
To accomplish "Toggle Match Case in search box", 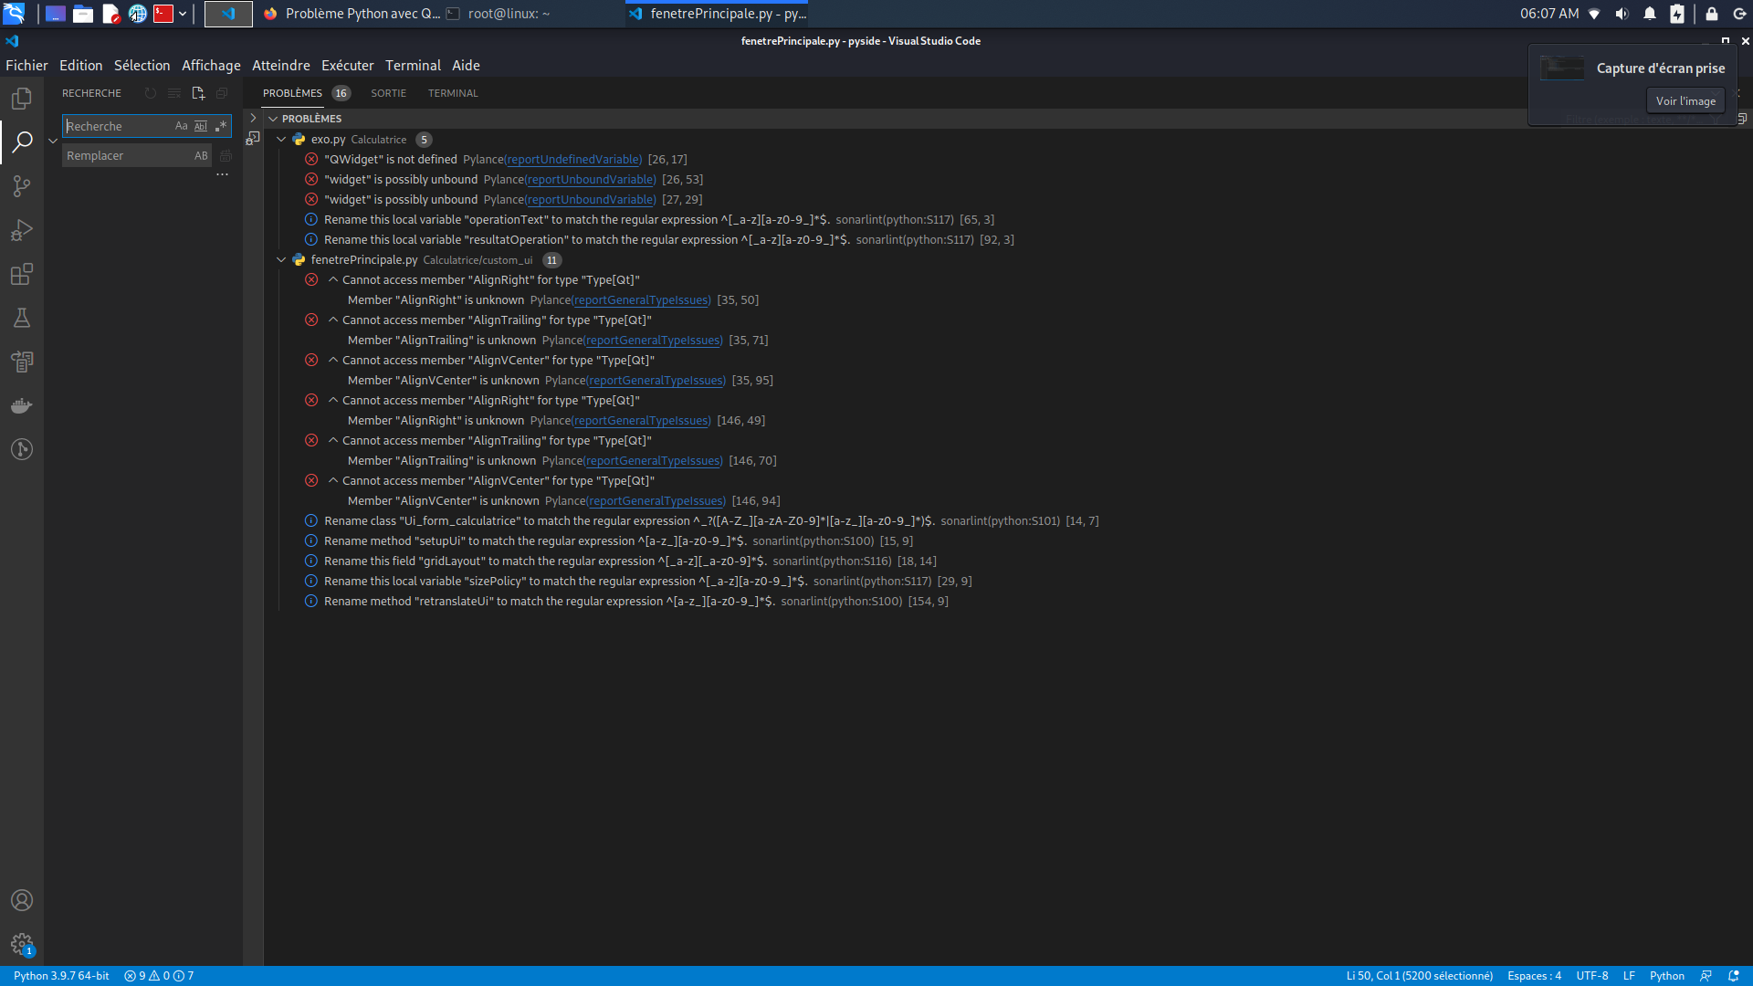I will (181, 126).
